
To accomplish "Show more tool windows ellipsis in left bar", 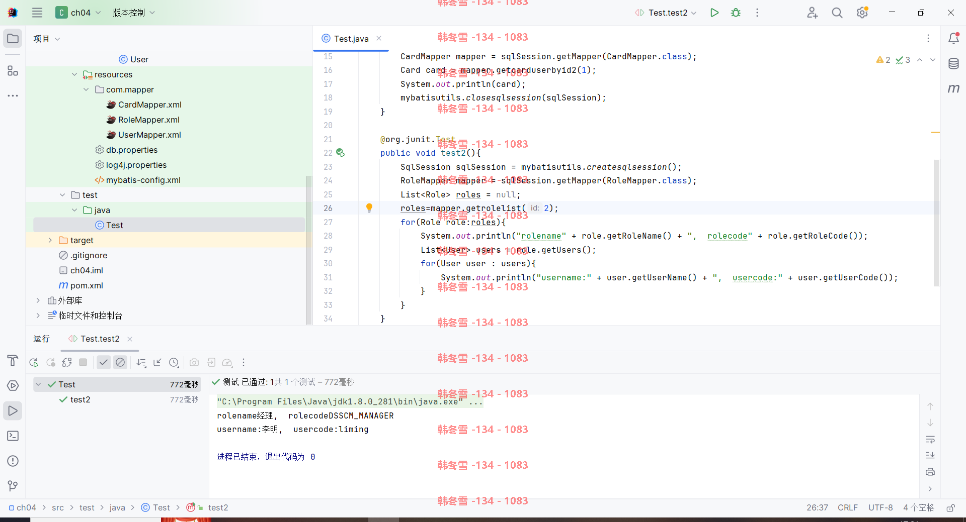I will pos(13,95).
